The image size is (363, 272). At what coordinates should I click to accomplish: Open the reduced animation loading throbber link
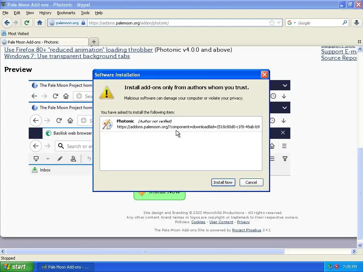pyautogui.click(x=78, y=50)
